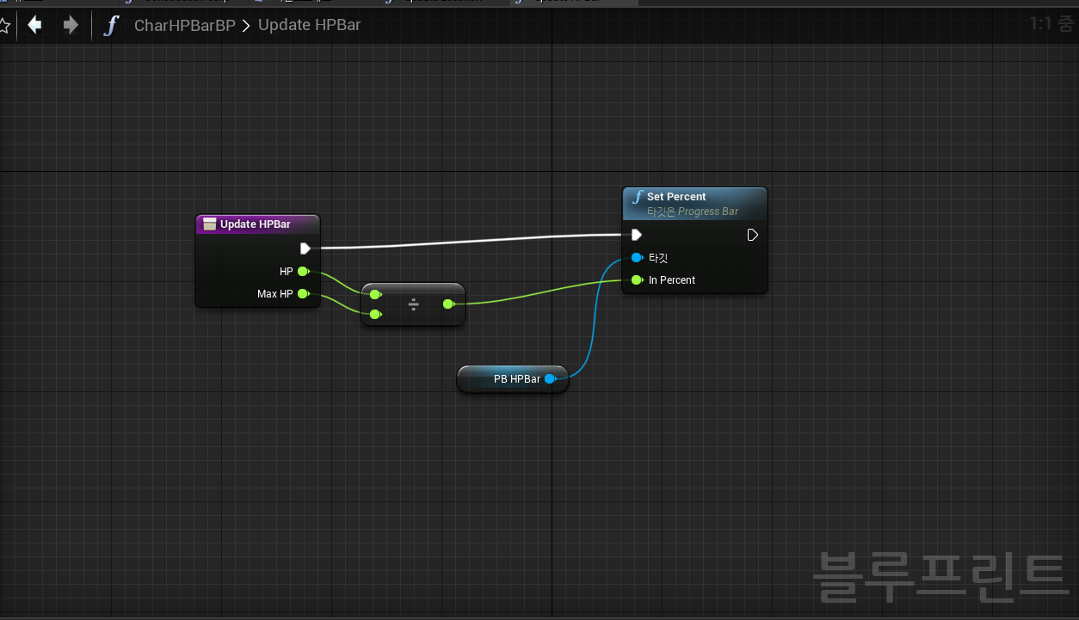The height and width of the screenshot is (620, 1079).
Task: Go forward with the right arrow button
Action: 71,25
